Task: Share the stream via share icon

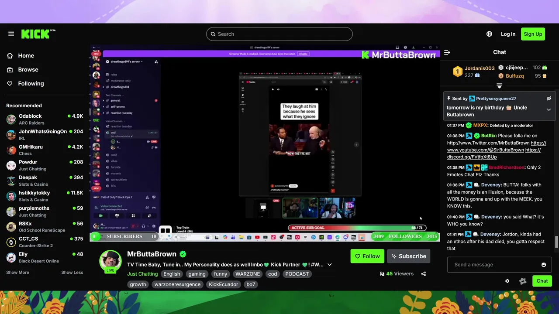Action: (x=423, y=274)
